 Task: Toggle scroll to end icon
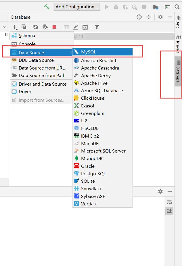click(169, 211)
